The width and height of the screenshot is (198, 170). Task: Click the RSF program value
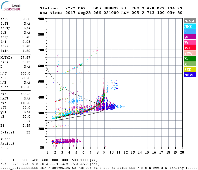coord(125,13)
